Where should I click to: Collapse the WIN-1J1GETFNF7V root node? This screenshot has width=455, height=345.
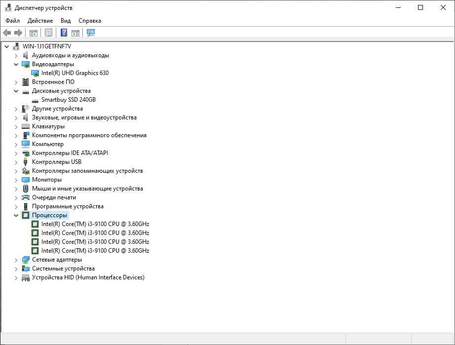[7, 46]
